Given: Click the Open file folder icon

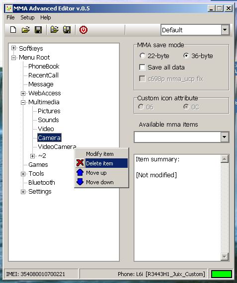Looking at the screenshot, I should [26, 30].
